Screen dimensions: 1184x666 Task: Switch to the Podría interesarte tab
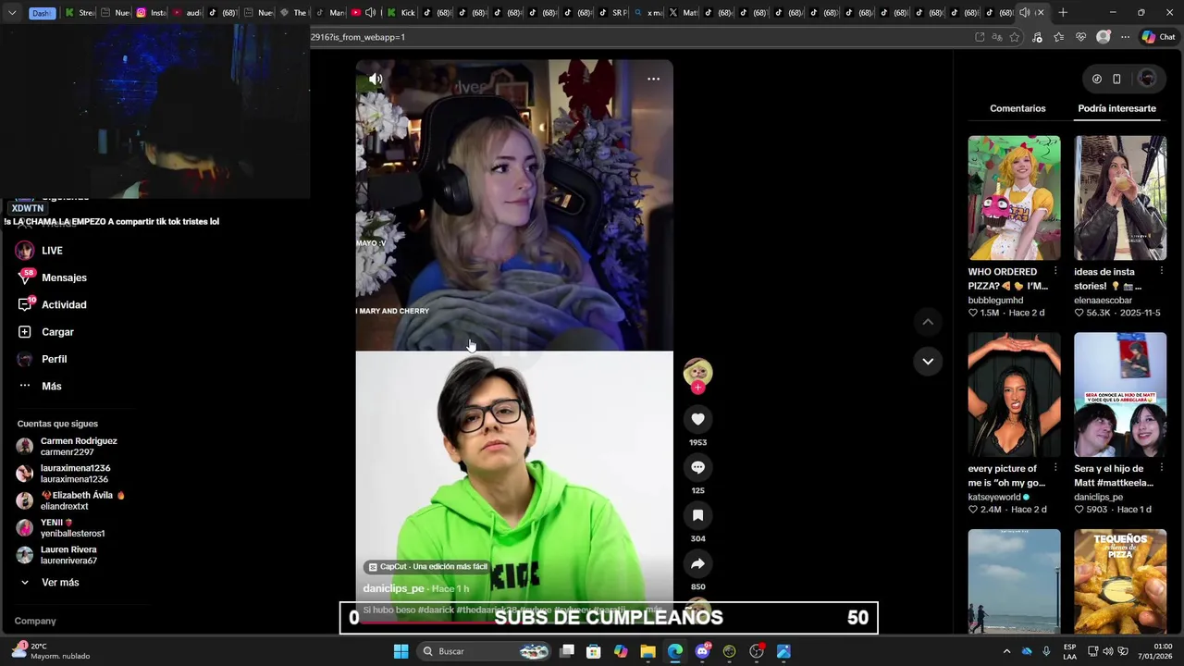click(x=1116, y=108)
